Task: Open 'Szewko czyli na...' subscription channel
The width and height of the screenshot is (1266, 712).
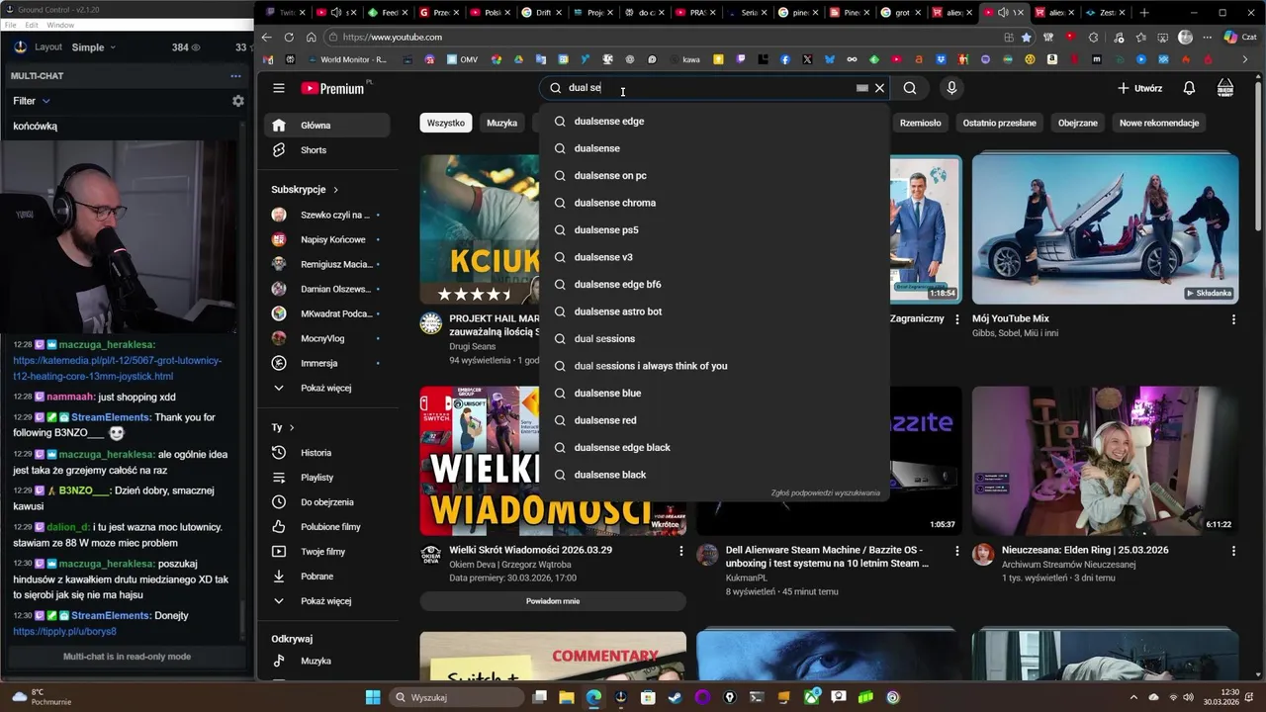Action: pyautogui.click(x=326, y=215)
